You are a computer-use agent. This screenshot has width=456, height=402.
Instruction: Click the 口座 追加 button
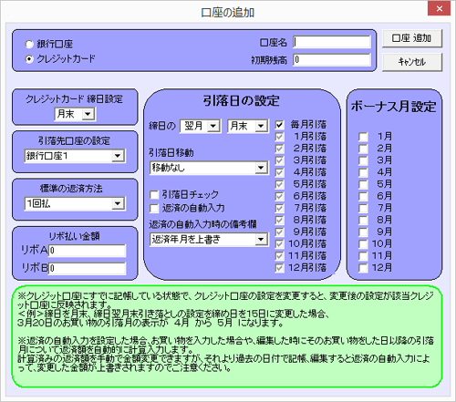pos(412,38)
